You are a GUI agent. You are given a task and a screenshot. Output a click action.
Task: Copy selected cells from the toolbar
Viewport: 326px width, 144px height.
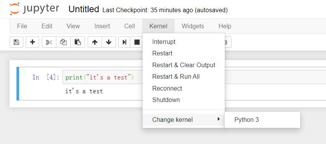(x=64, y=42)
